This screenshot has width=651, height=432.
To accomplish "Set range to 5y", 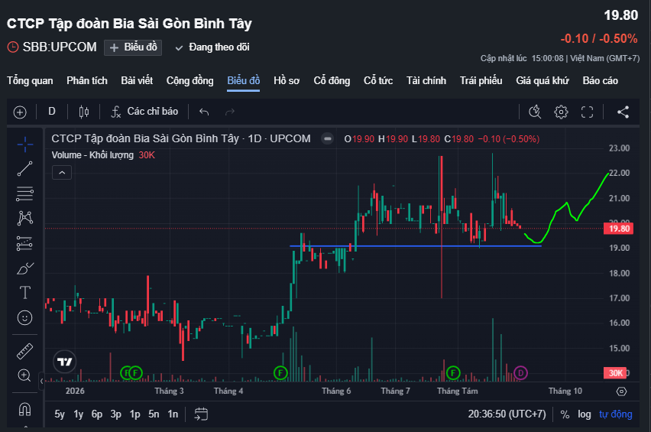I will [60, 414].
